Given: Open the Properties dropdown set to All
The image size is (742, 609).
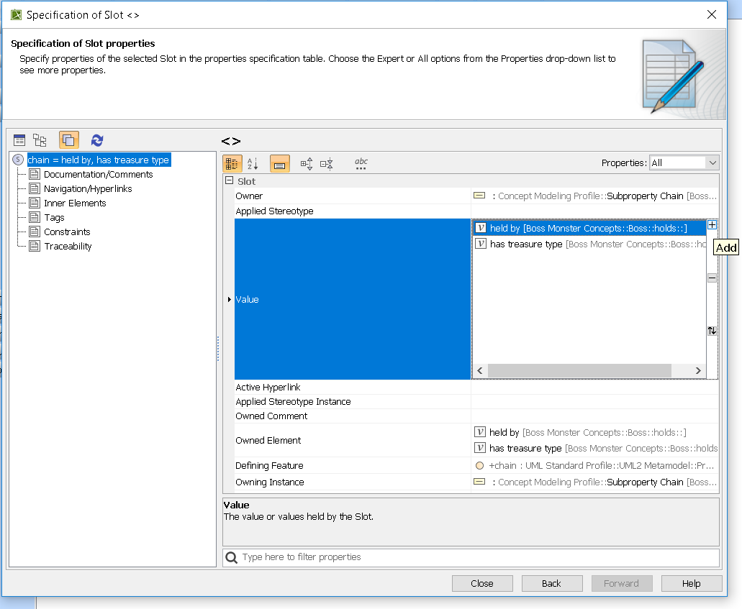Looking at the screenshot, I should [684, 163].
